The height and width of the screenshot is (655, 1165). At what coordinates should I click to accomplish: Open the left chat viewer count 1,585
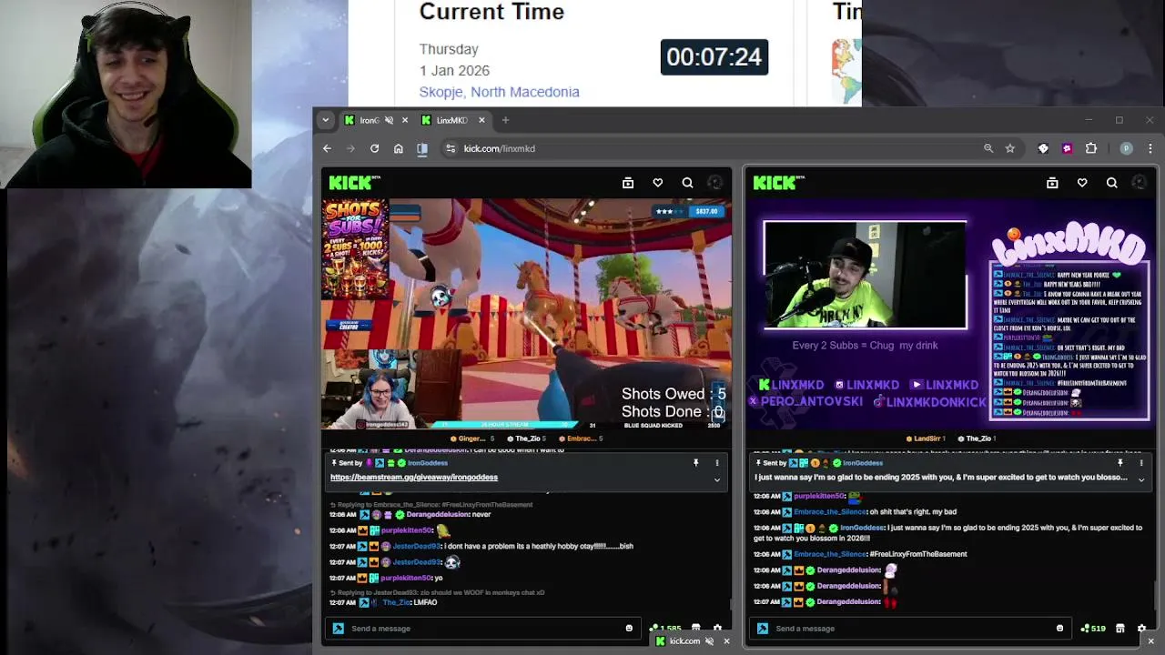[x=665, y=629]
